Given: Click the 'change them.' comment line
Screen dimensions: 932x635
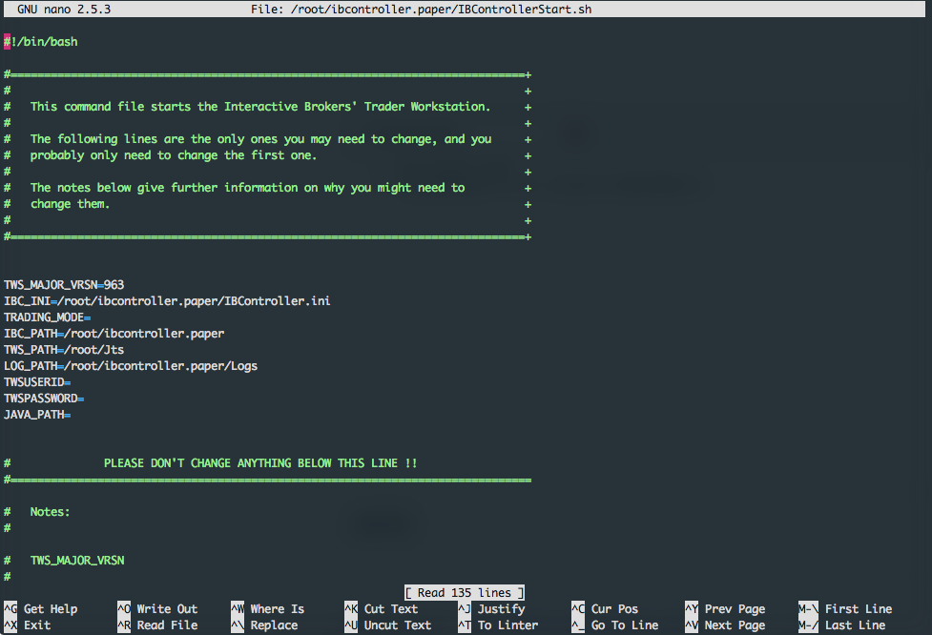Looking at the screenshot, I should [71, 204].
